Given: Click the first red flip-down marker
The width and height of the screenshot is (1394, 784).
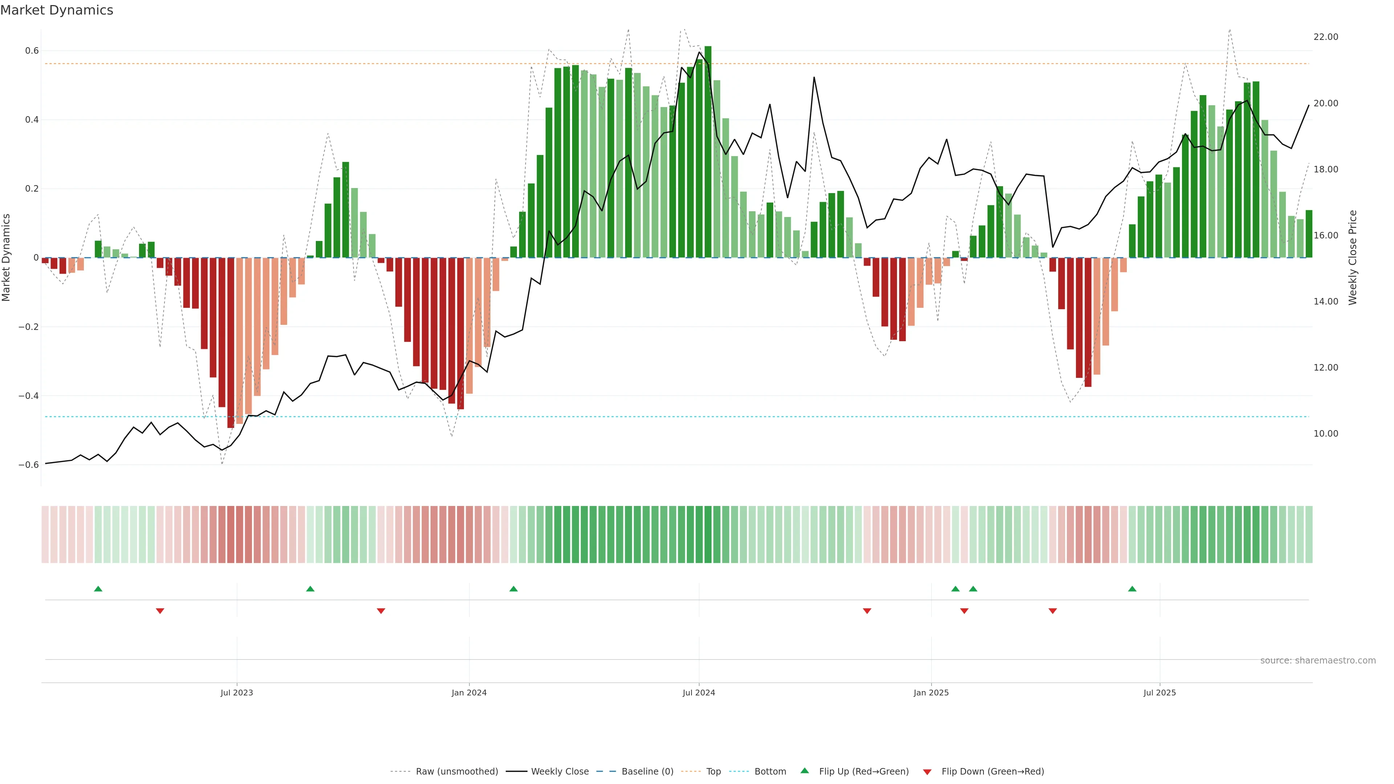Looking at the screenshot, I should tap(160, 611).
